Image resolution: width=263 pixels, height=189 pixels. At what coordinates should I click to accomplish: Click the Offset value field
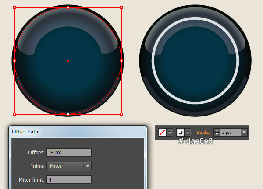tap(69, 153)
